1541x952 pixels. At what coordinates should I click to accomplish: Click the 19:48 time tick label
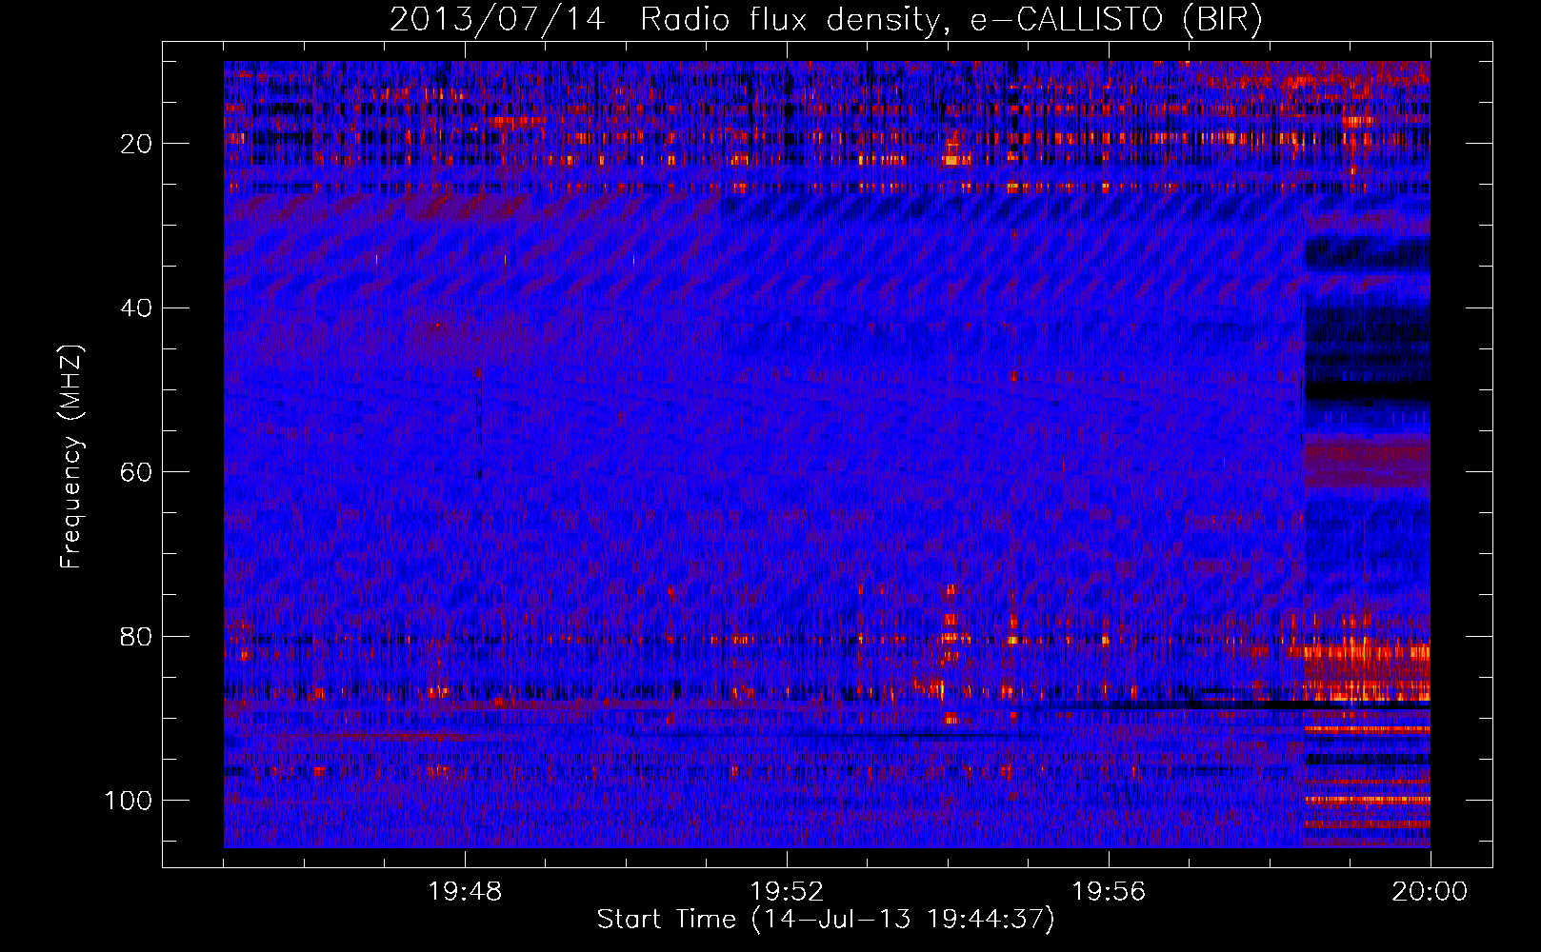point(465,892)
